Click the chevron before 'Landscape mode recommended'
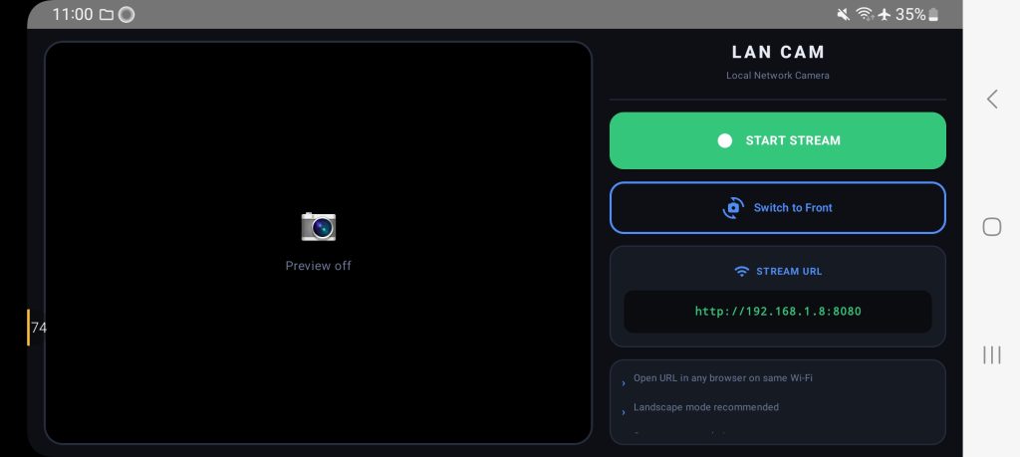The width and height of the screenshot is (1020, 457). point(624,413)
